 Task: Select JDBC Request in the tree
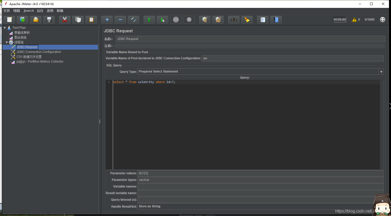pos(27,47)
